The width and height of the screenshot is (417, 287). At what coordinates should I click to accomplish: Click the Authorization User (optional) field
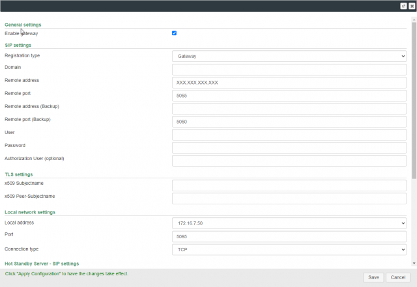289,161
